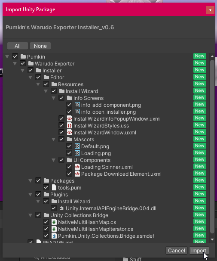Screen dimensions: 217x261
Task: Collapse the Mascots folder
Action: point(53,140)
